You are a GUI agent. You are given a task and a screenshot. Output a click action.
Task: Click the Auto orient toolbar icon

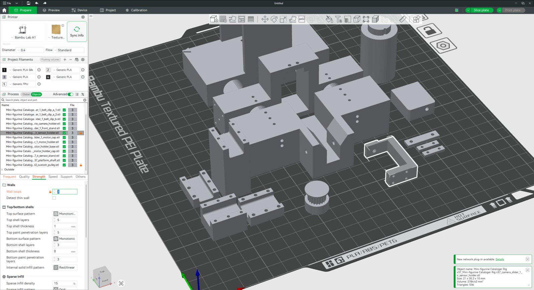232,19
